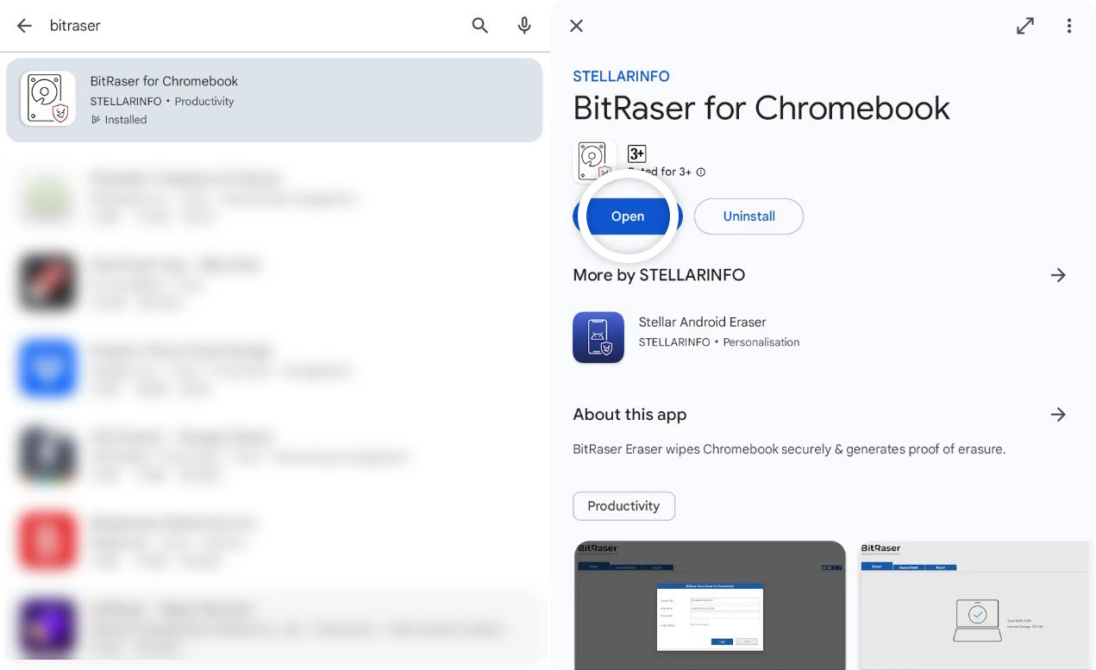View the BitRaser login screenshot
The height and width of the screenshot is (670, 1096).
pos(710,605)
